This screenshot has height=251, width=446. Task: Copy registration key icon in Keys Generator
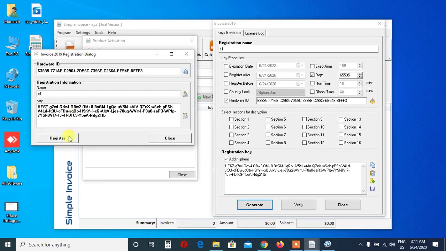pos(372,165)
